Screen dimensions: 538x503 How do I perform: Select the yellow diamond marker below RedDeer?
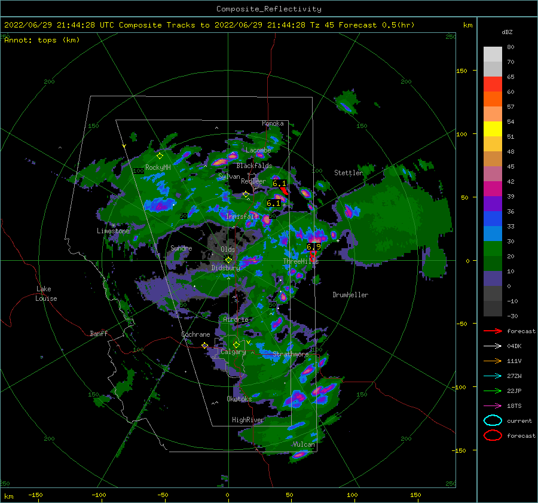click(246, 194)
